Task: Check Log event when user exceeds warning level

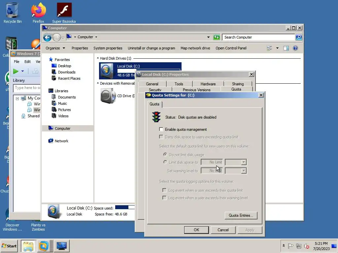Action: (164, 198)
